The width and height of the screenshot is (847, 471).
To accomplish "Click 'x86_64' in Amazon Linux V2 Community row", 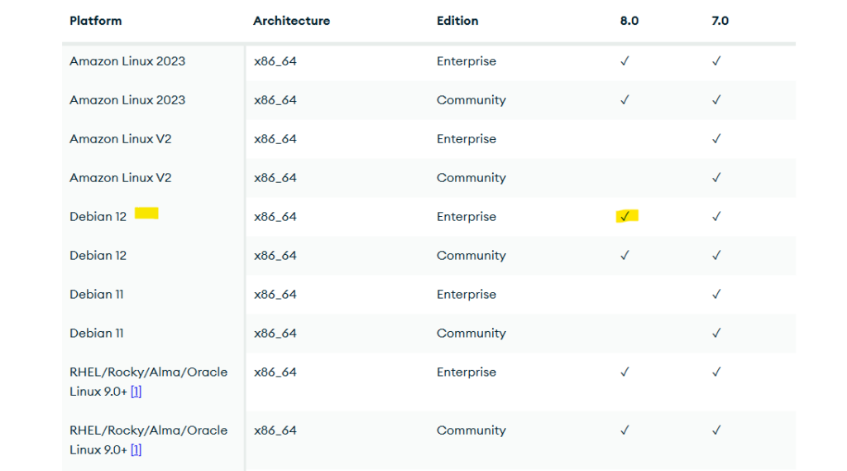I will point(275,179).
